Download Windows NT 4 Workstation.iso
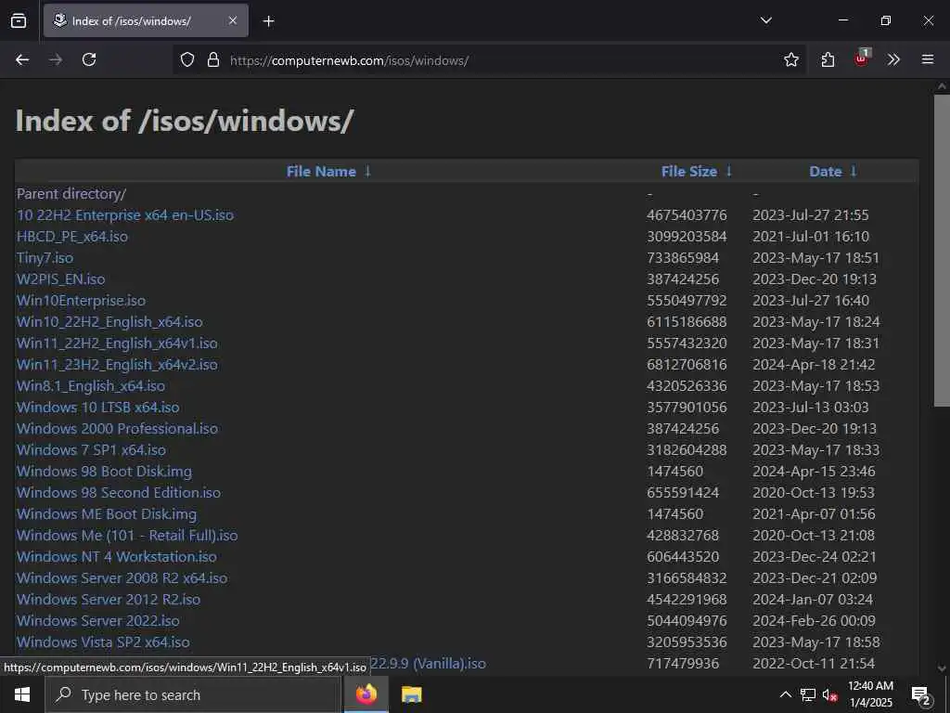The width and height of the screenshot is (950, 713). (x=116, y=557)
